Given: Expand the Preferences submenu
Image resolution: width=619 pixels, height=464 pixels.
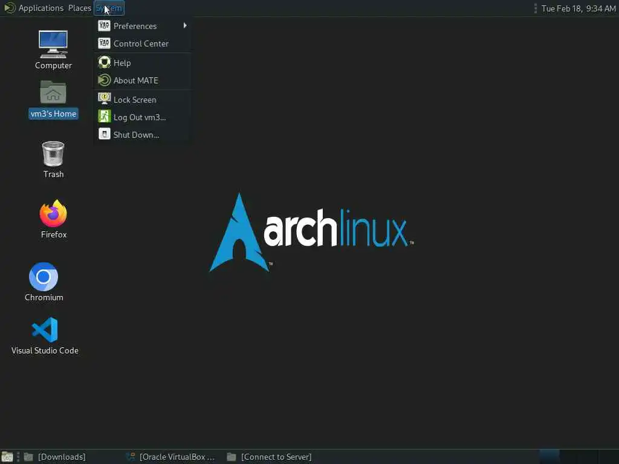Looking at the screenshot, I should point(143,26).
